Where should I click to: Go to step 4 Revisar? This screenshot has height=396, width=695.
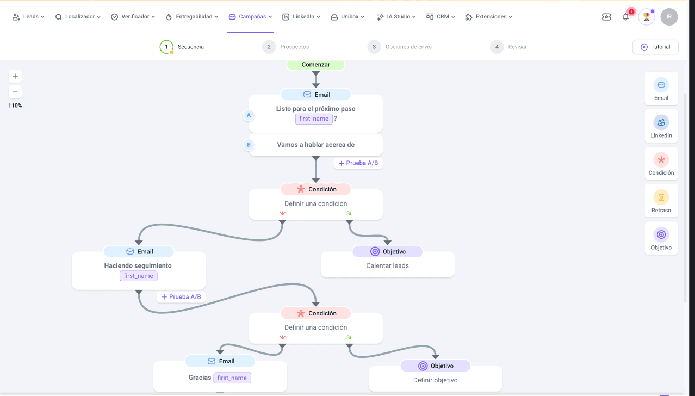click(508, 47)
